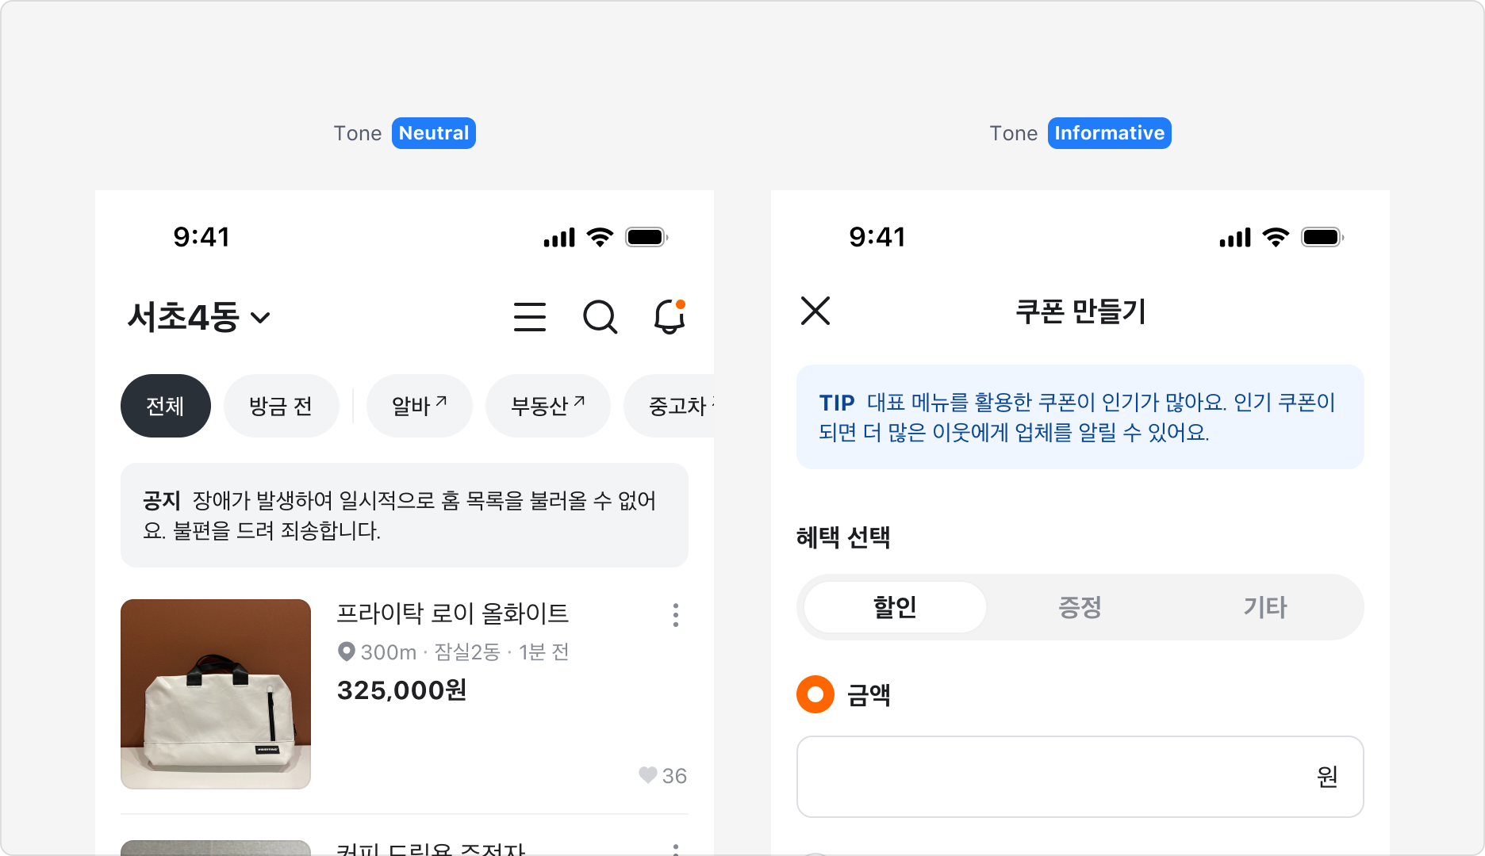Open the 프라이탁 로이 올화이트 listing
Viewport: 1485px width, 856px height.
click(453, 613)
